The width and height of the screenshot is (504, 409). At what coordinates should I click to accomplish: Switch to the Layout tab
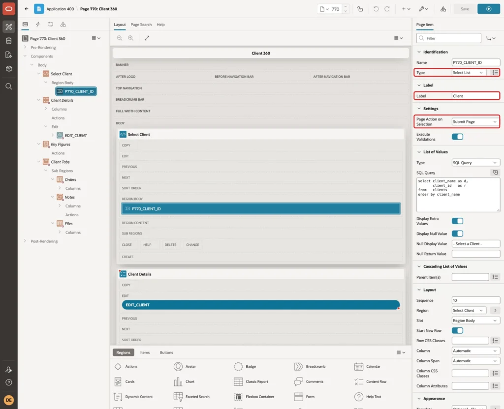coord(120,25)
